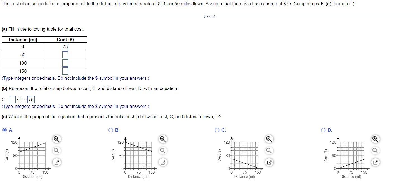
Task: Click the external-link icon beside graph C
Action: point(268,162)
